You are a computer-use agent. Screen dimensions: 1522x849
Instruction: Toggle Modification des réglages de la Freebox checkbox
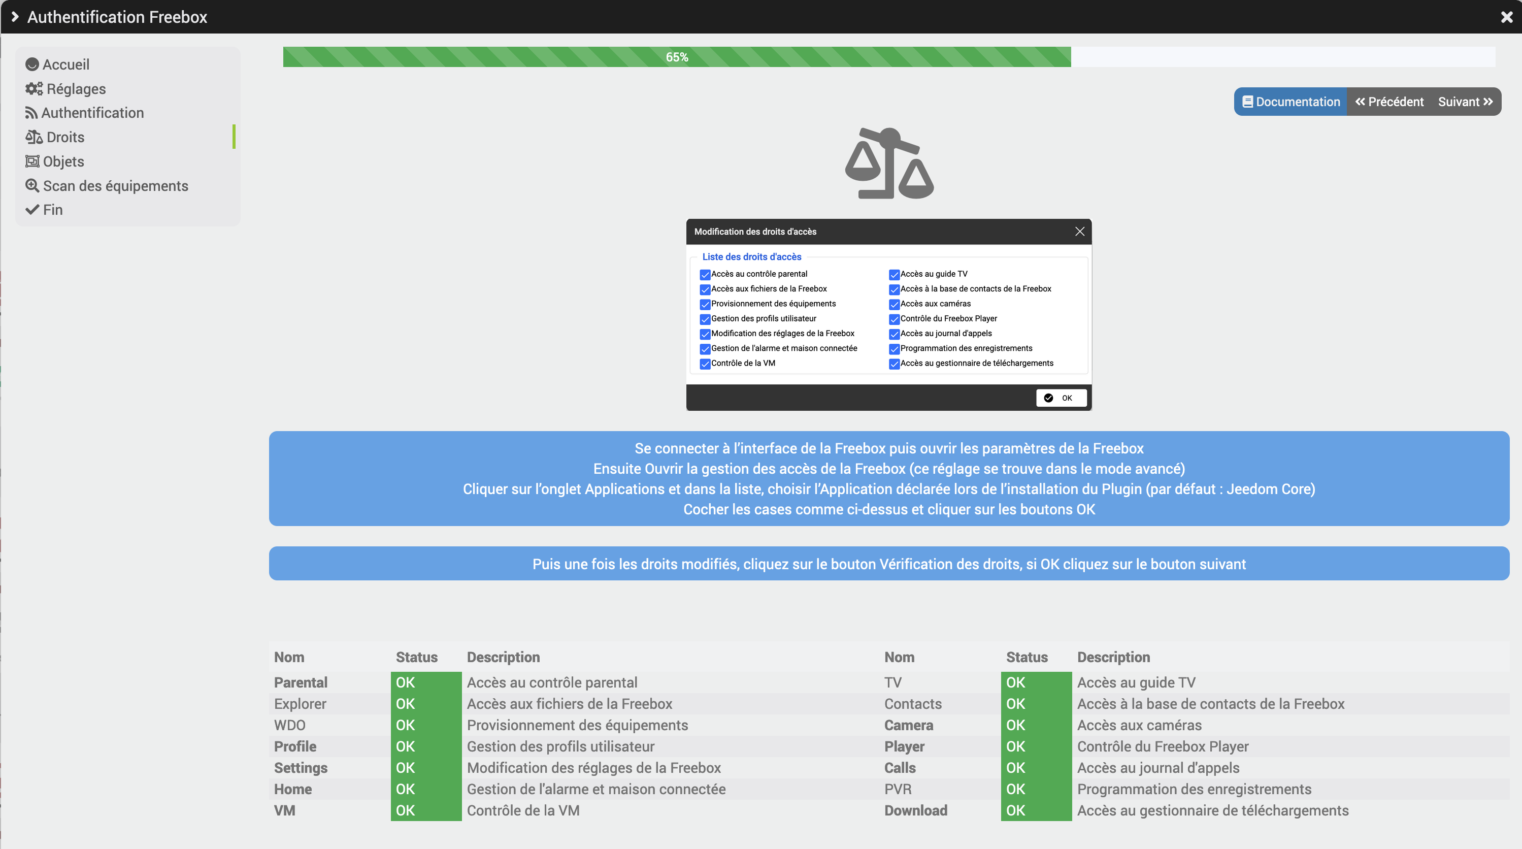point(705,334)
